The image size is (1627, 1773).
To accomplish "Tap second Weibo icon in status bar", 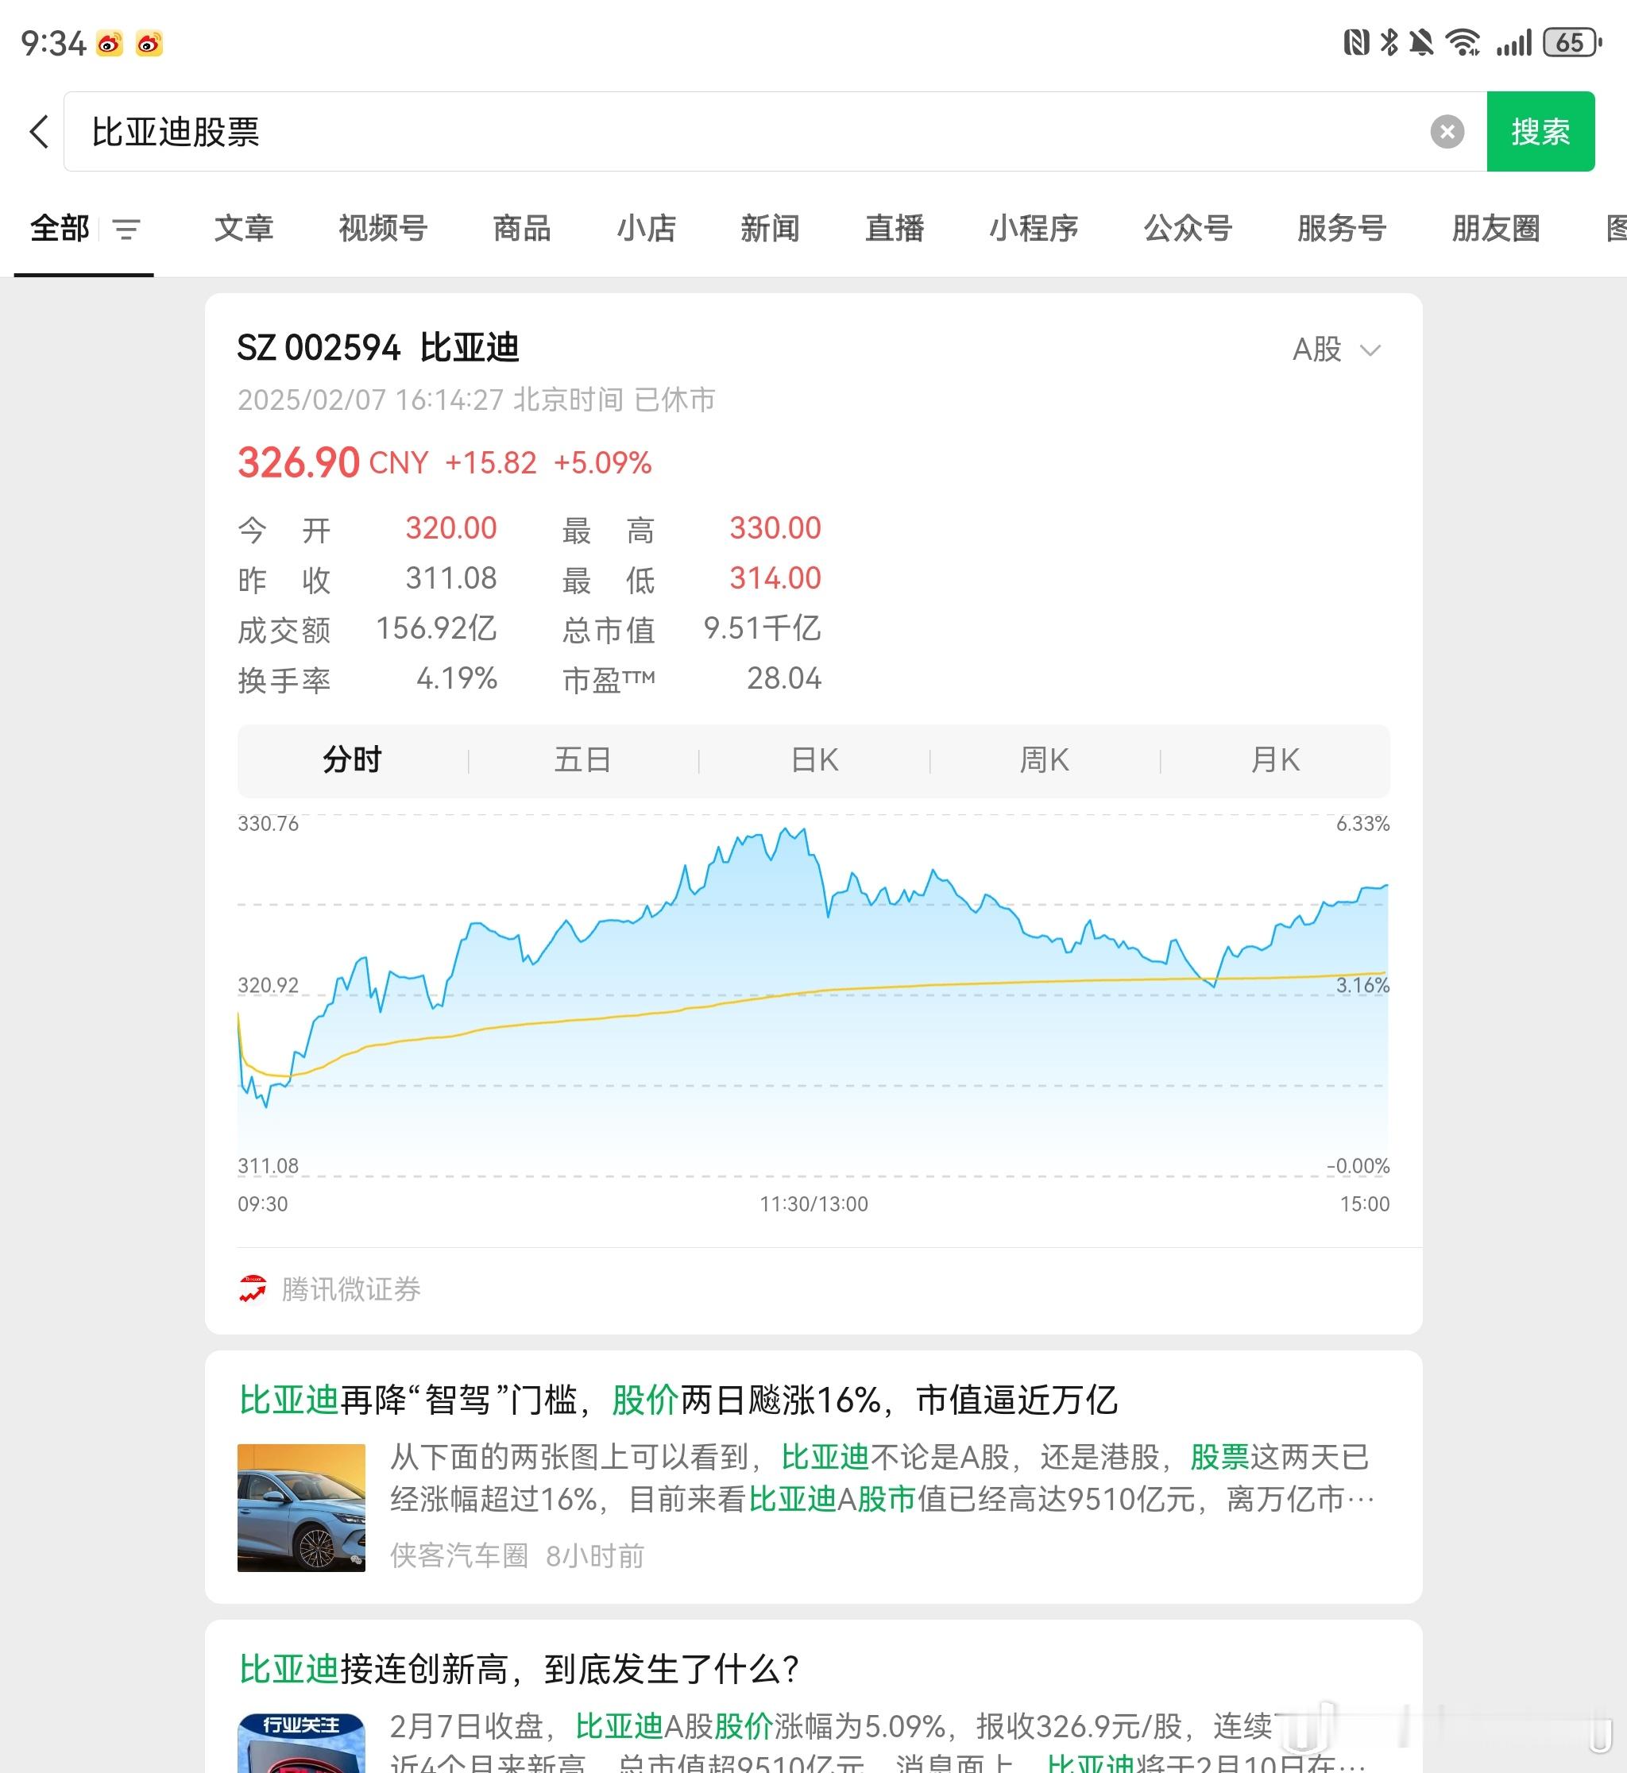I will click(149, 42).
